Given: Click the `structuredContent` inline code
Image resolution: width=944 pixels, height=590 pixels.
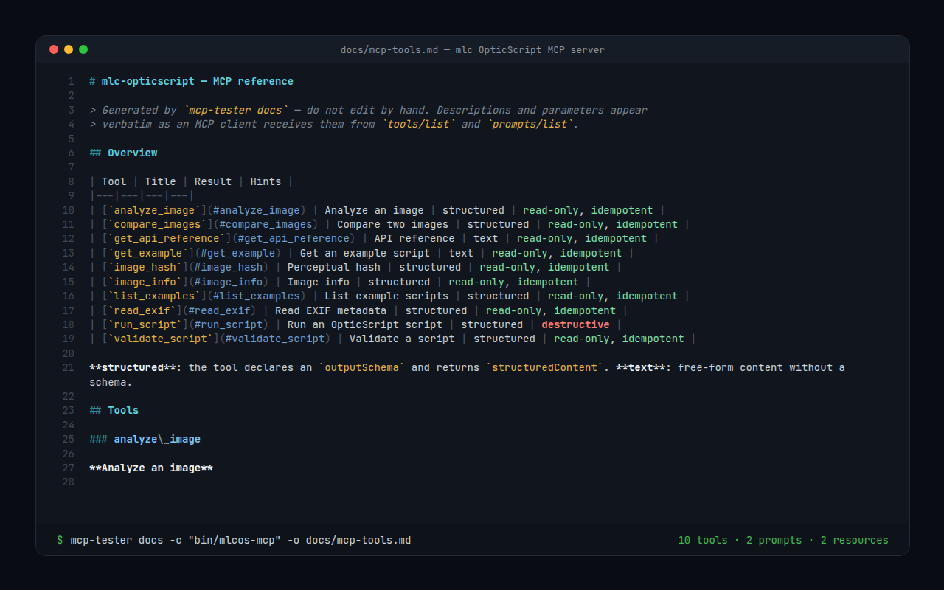Looking at the screenshot, I should click(545, 367).
